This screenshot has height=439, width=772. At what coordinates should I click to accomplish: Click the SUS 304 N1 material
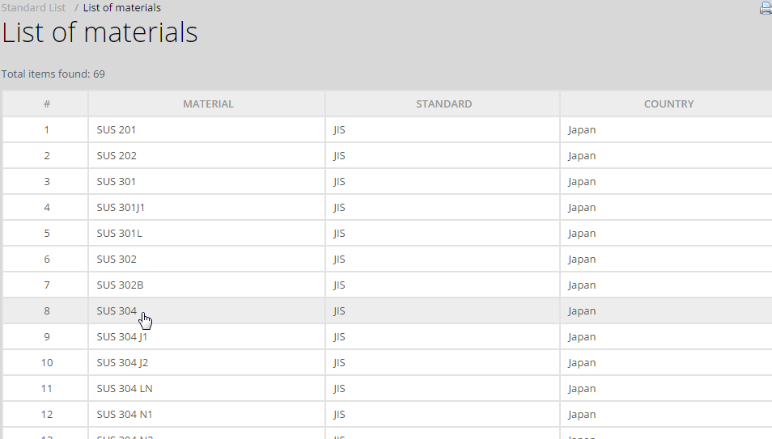click(x=125, y=415)
